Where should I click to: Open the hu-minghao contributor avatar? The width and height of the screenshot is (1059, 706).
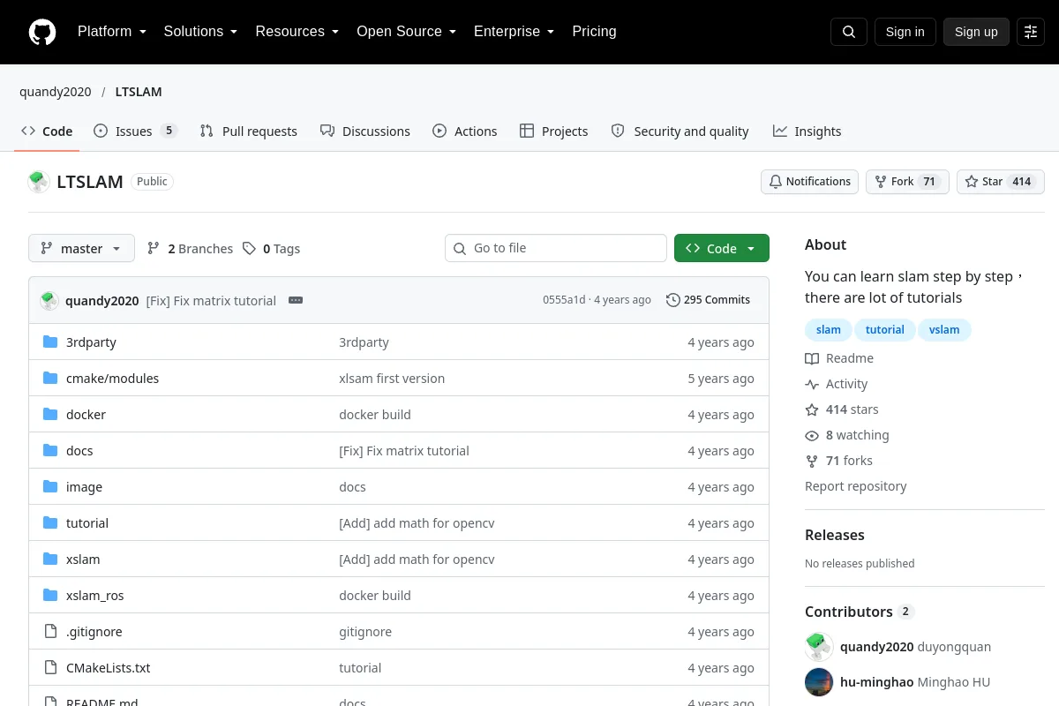click(819, 682)
